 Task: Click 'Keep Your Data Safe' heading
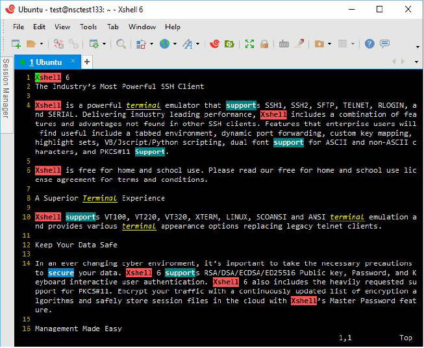(76, 245)
